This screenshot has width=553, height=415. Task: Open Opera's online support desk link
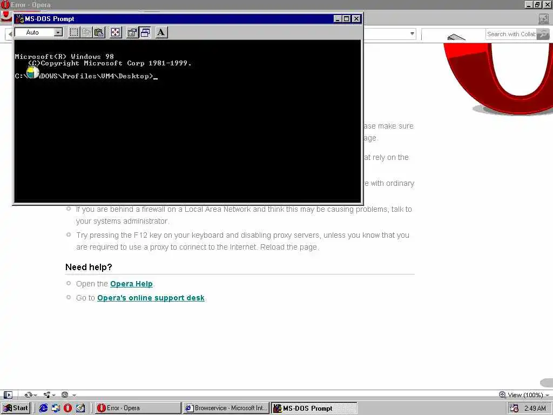tap(151, 298)
